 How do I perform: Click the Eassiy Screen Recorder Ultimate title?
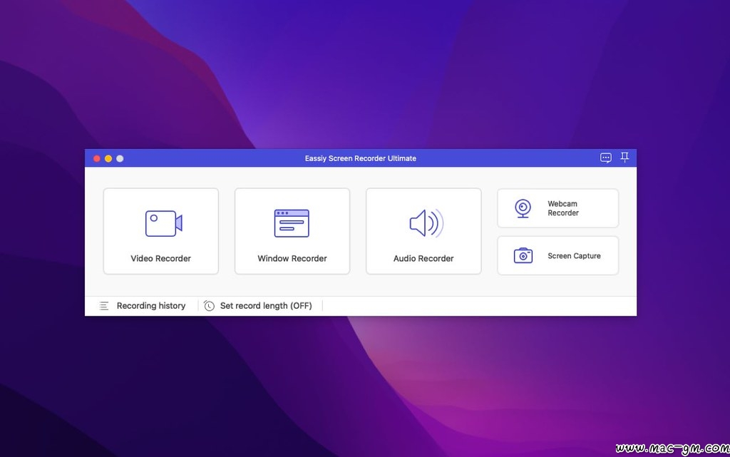click(360, 158)
